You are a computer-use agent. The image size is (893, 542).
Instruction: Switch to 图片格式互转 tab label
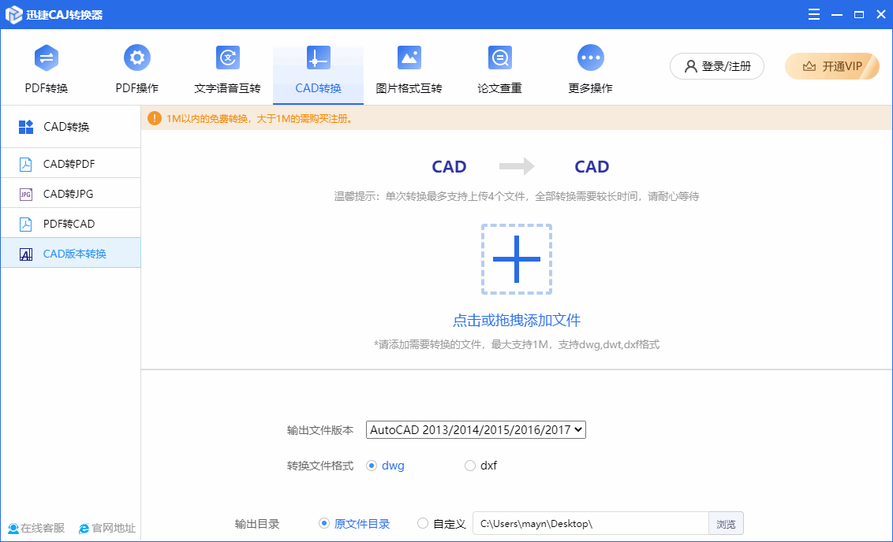click(409, 88)
